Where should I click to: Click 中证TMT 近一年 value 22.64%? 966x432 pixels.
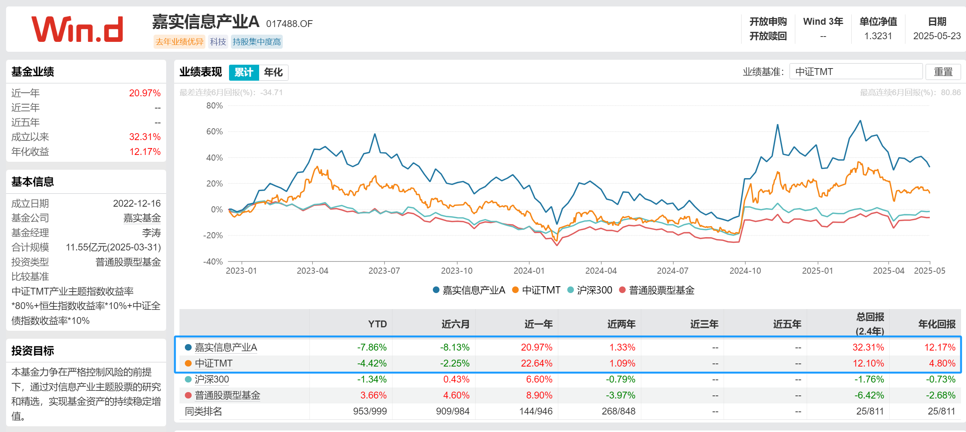click(537, 363)
